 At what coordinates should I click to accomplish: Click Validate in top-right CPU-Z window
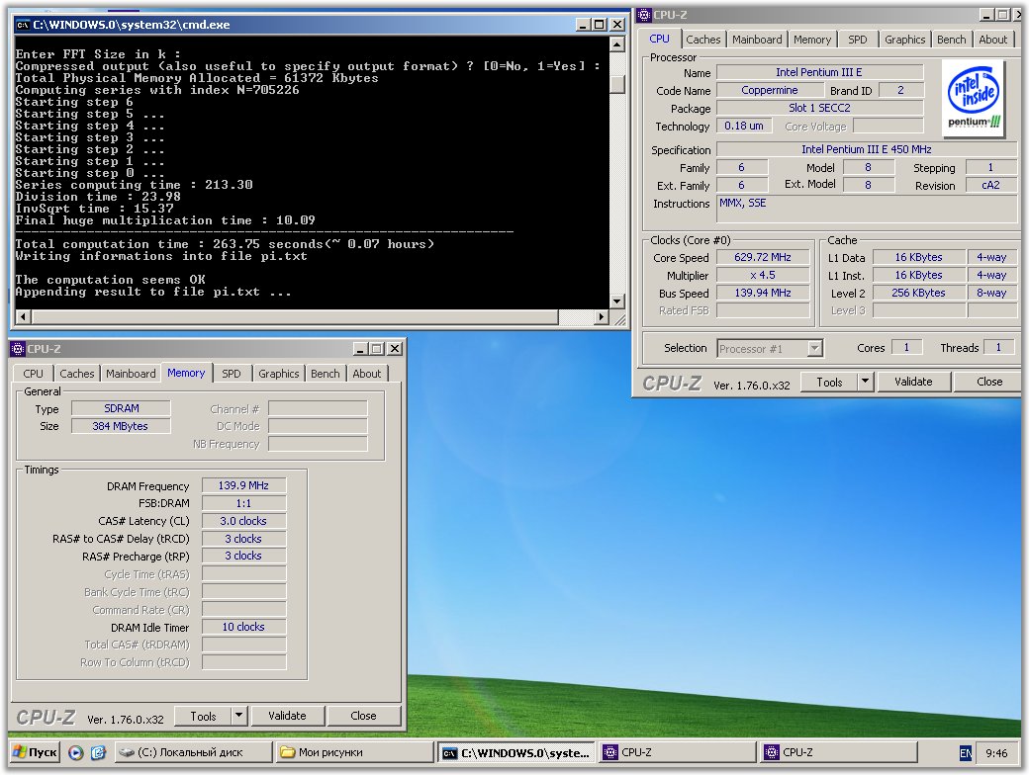[913, 382]
